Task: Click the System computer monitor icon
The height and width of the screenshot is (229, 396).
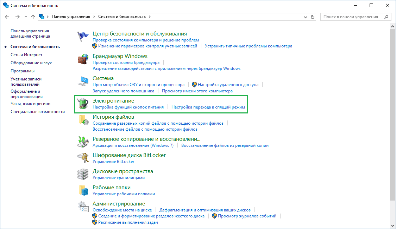Action: point(83,81)
